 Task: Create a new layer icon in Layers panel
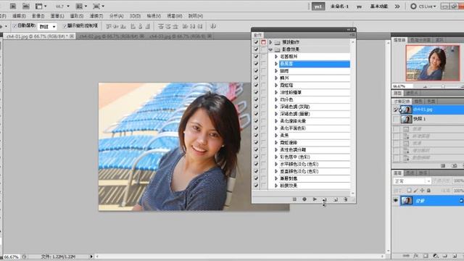pos(455,256)
